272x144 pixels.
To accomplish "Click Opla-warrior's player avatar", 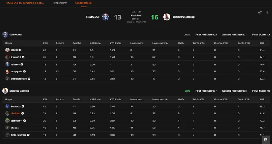I will click(x=7, y=135).
